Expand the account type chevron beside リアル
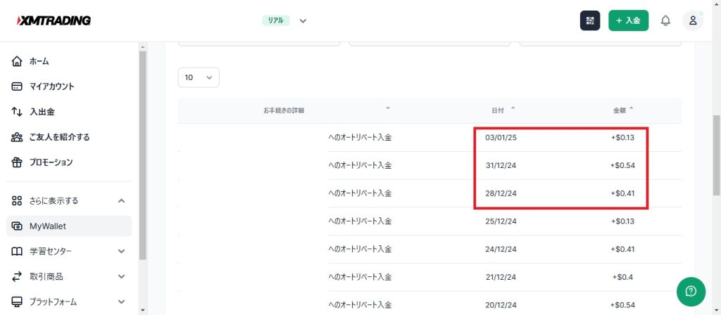This screenshot has height=315, width=721. coord(303,20)
